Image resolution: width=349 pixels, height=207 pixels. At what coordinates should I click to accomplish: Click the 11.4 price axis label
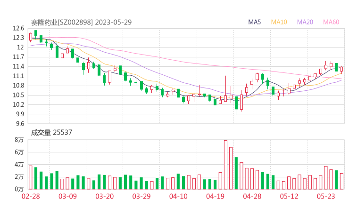point(18,66)
